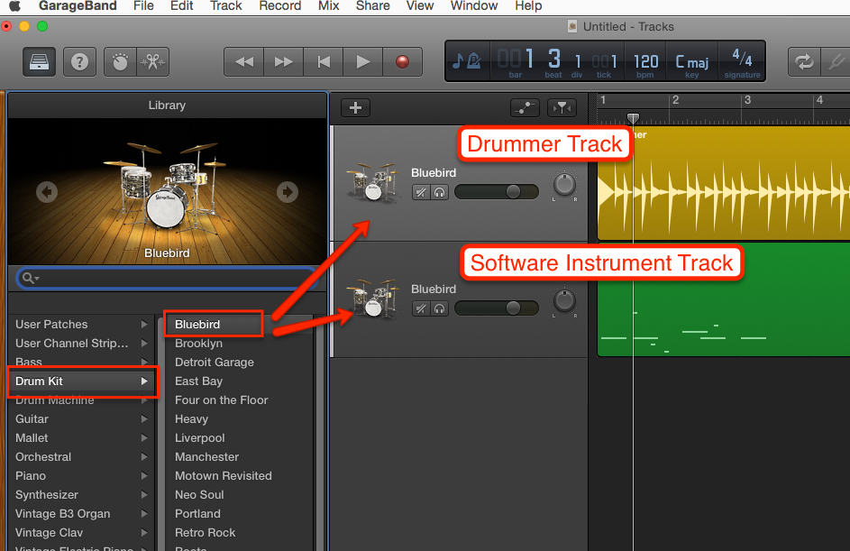Start recording with red Record button

point(402,62)
